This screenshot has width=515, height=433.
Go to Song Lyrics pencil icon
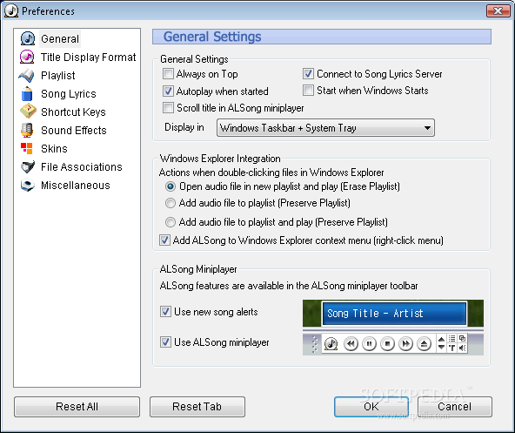pos(27,94)
